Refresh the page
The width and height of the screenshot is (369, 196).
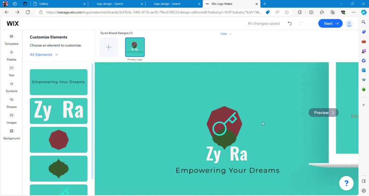click(28, 12)
